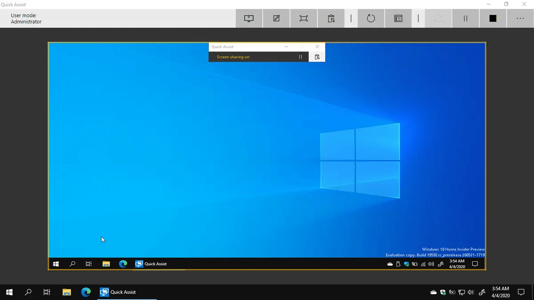Open the Annotate pen tool
Image resolution: width=534 pixels, height=300 pixels.
pyautogui.click(x=276, y=18)
